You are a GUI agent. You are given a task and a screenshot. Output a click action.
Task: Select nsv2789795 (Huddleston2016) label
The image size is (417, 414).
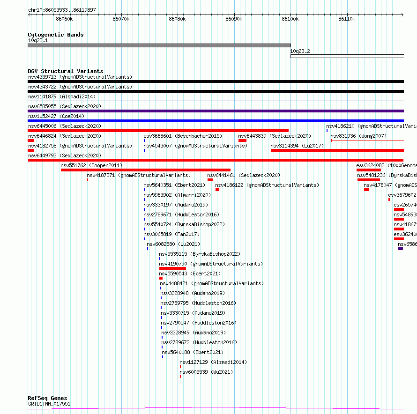(x=198, y=303)
